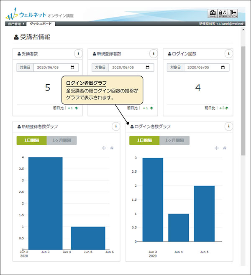Screen dimensions: 251x275
Task: Click the scrollbar up arrow
Action: 243,30
